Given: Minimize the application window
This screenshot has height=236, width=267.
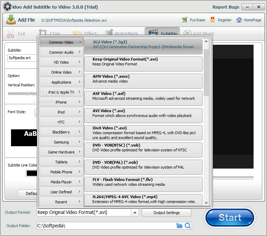Looking at the screenshot, I should (247, 7).
